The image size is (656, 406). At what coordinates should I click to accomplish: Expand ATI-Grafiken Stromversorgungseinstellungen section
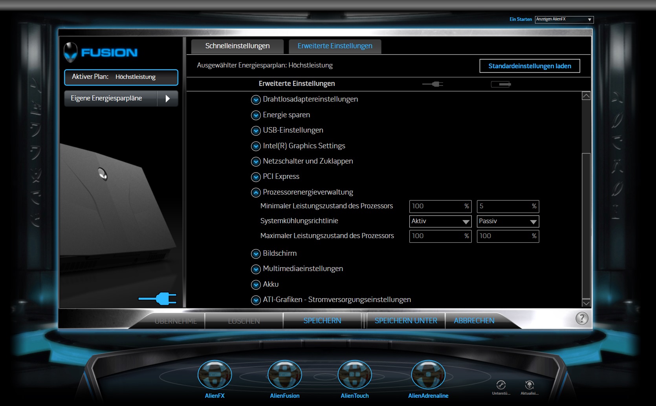click(x=256, y=300)
